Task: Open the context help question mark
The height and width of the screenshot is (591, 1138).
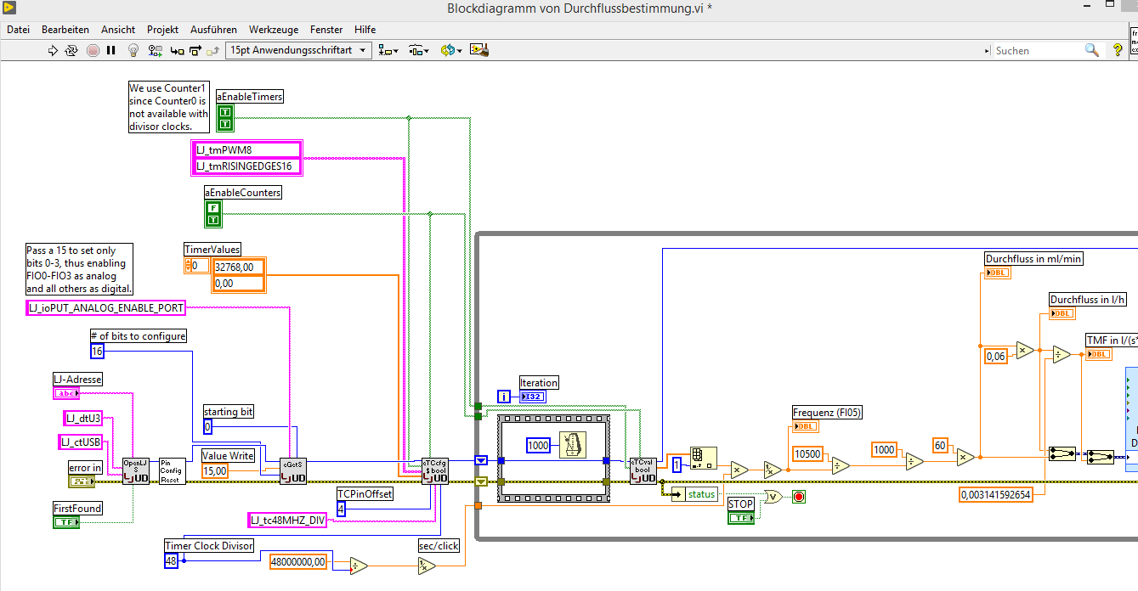Action: pos(1118,51)
